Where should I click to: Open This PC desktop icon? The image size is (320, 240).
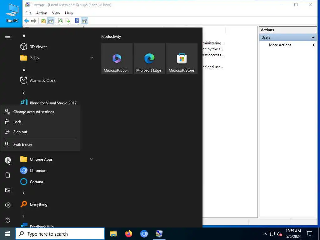tap(12, 12)
